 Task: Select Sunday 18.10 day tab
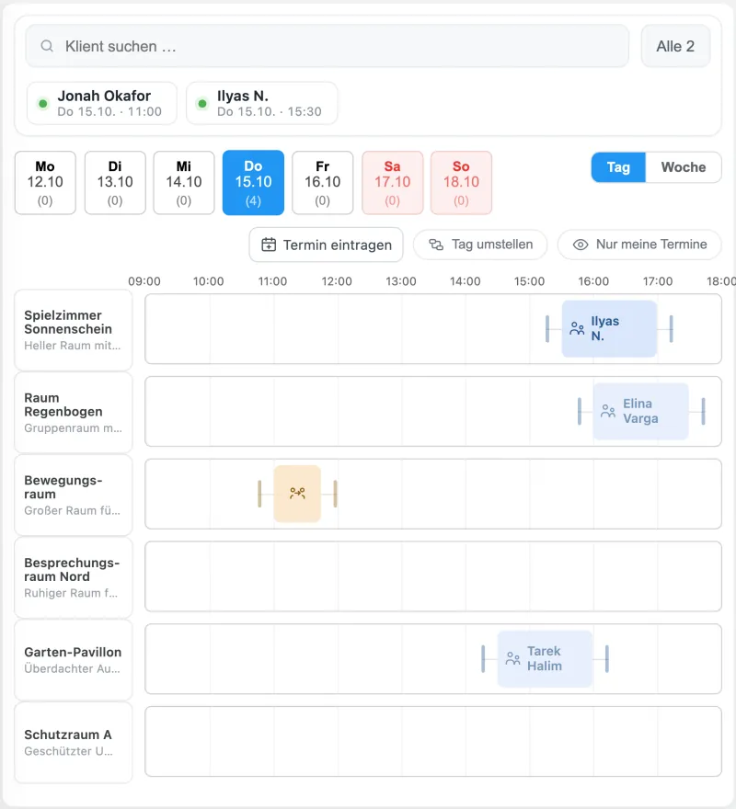461,183
